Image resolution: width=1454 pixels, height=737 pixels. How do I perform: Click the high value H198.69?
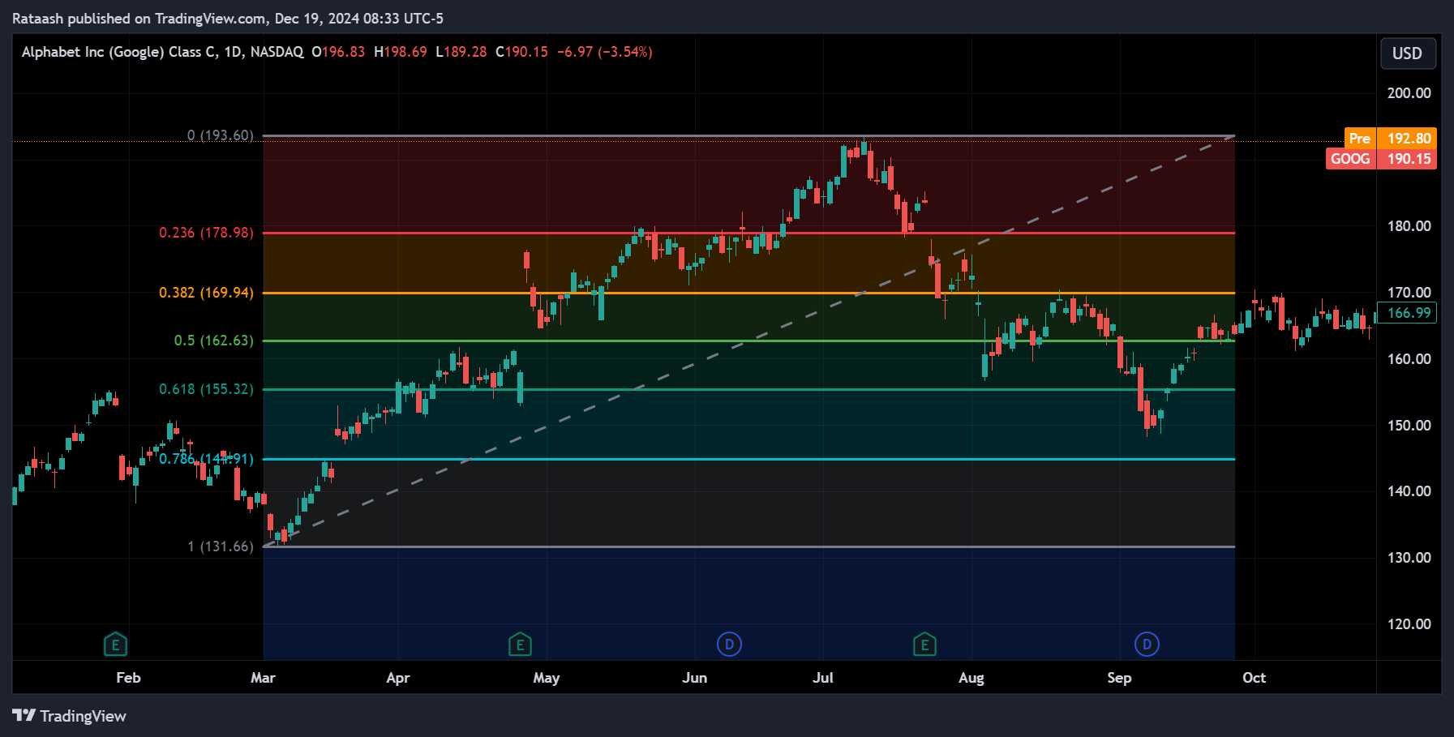(400, 52)
